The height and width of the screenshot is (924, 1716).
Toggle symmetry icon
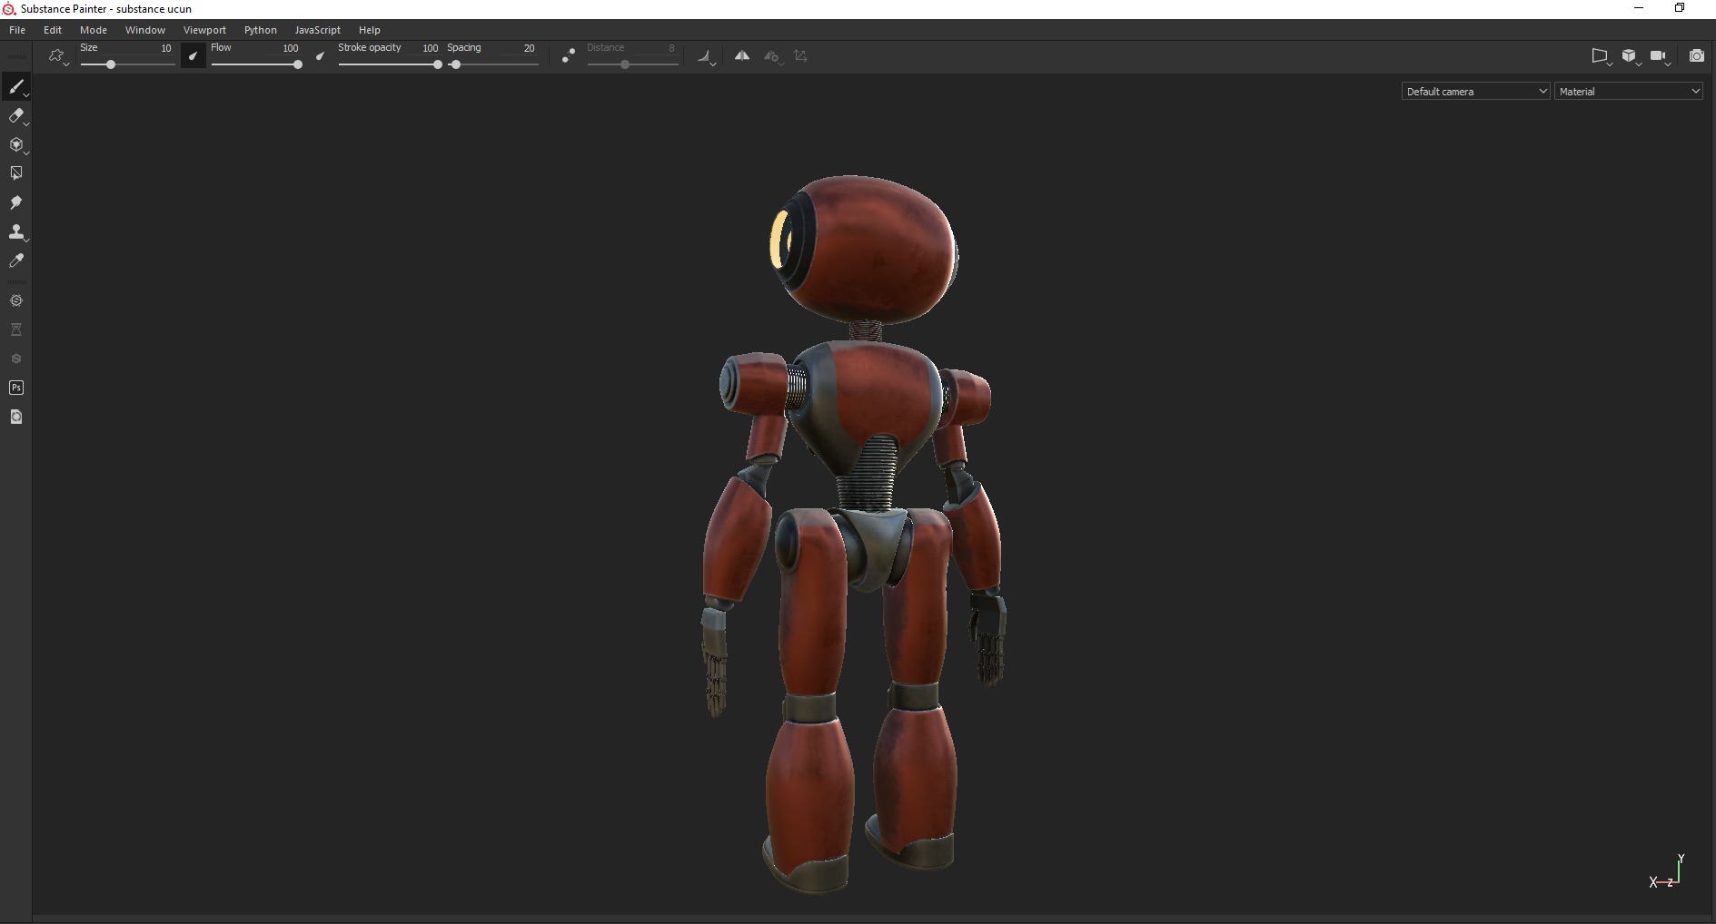tap(742, 56)
